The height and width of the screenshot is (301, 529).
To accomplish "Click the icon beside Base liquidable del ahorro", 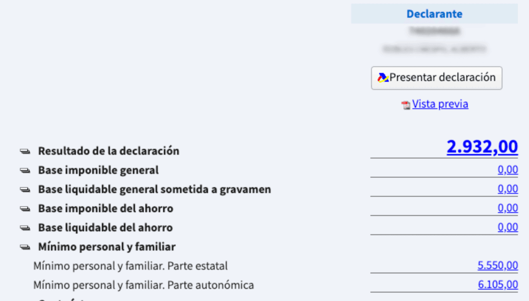I will 25,228.
